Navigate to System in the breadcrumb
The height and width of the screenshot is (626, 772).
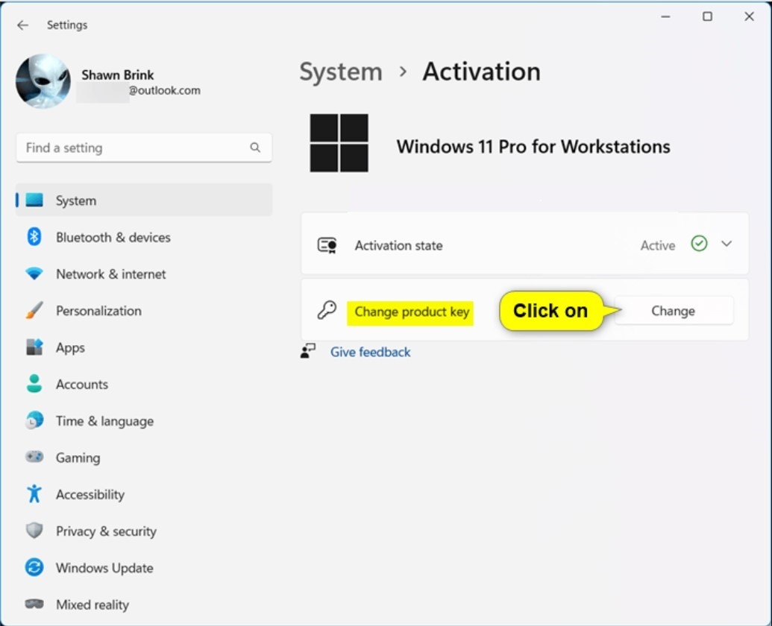coord(340,72)
